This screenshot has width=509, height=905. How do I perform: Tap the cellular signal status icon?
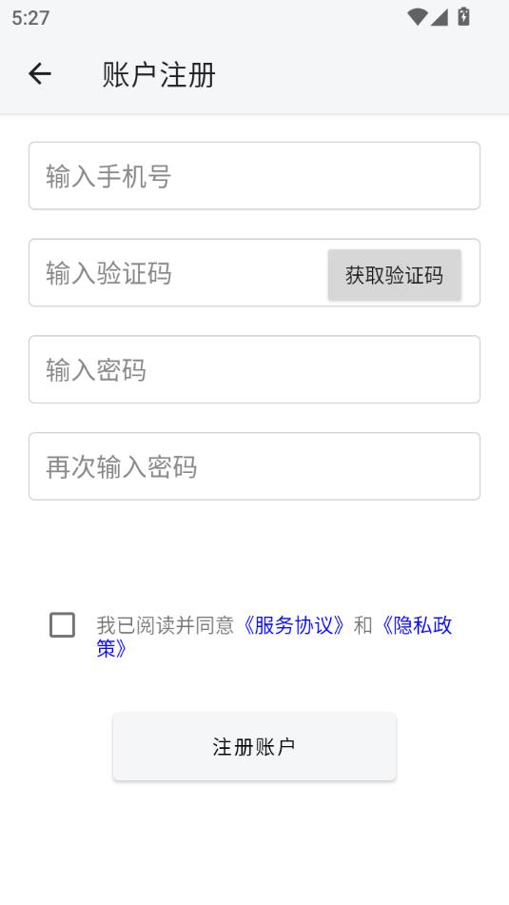pos(440,17)
